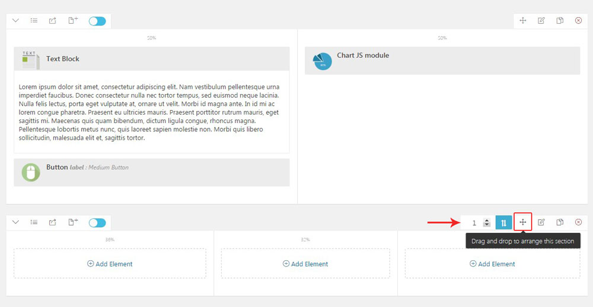Click the stepper arrows beside number 1
The image size is (593, 307).
click(487, 223)
